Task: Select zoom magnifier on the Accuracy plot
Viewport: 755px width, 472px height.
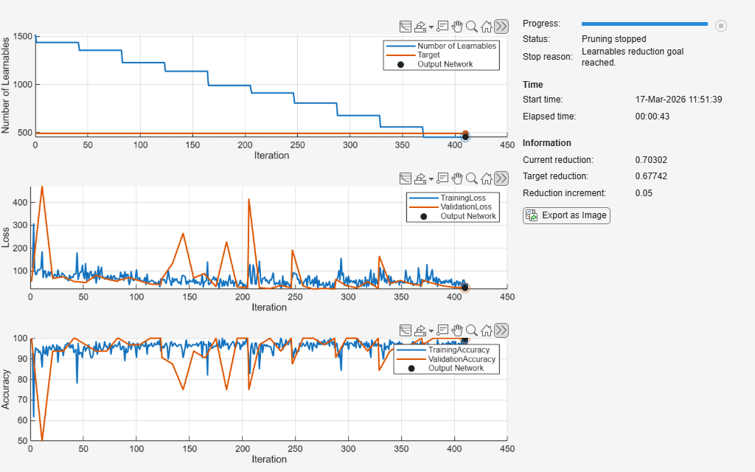Action: click(x=472, y=330)
